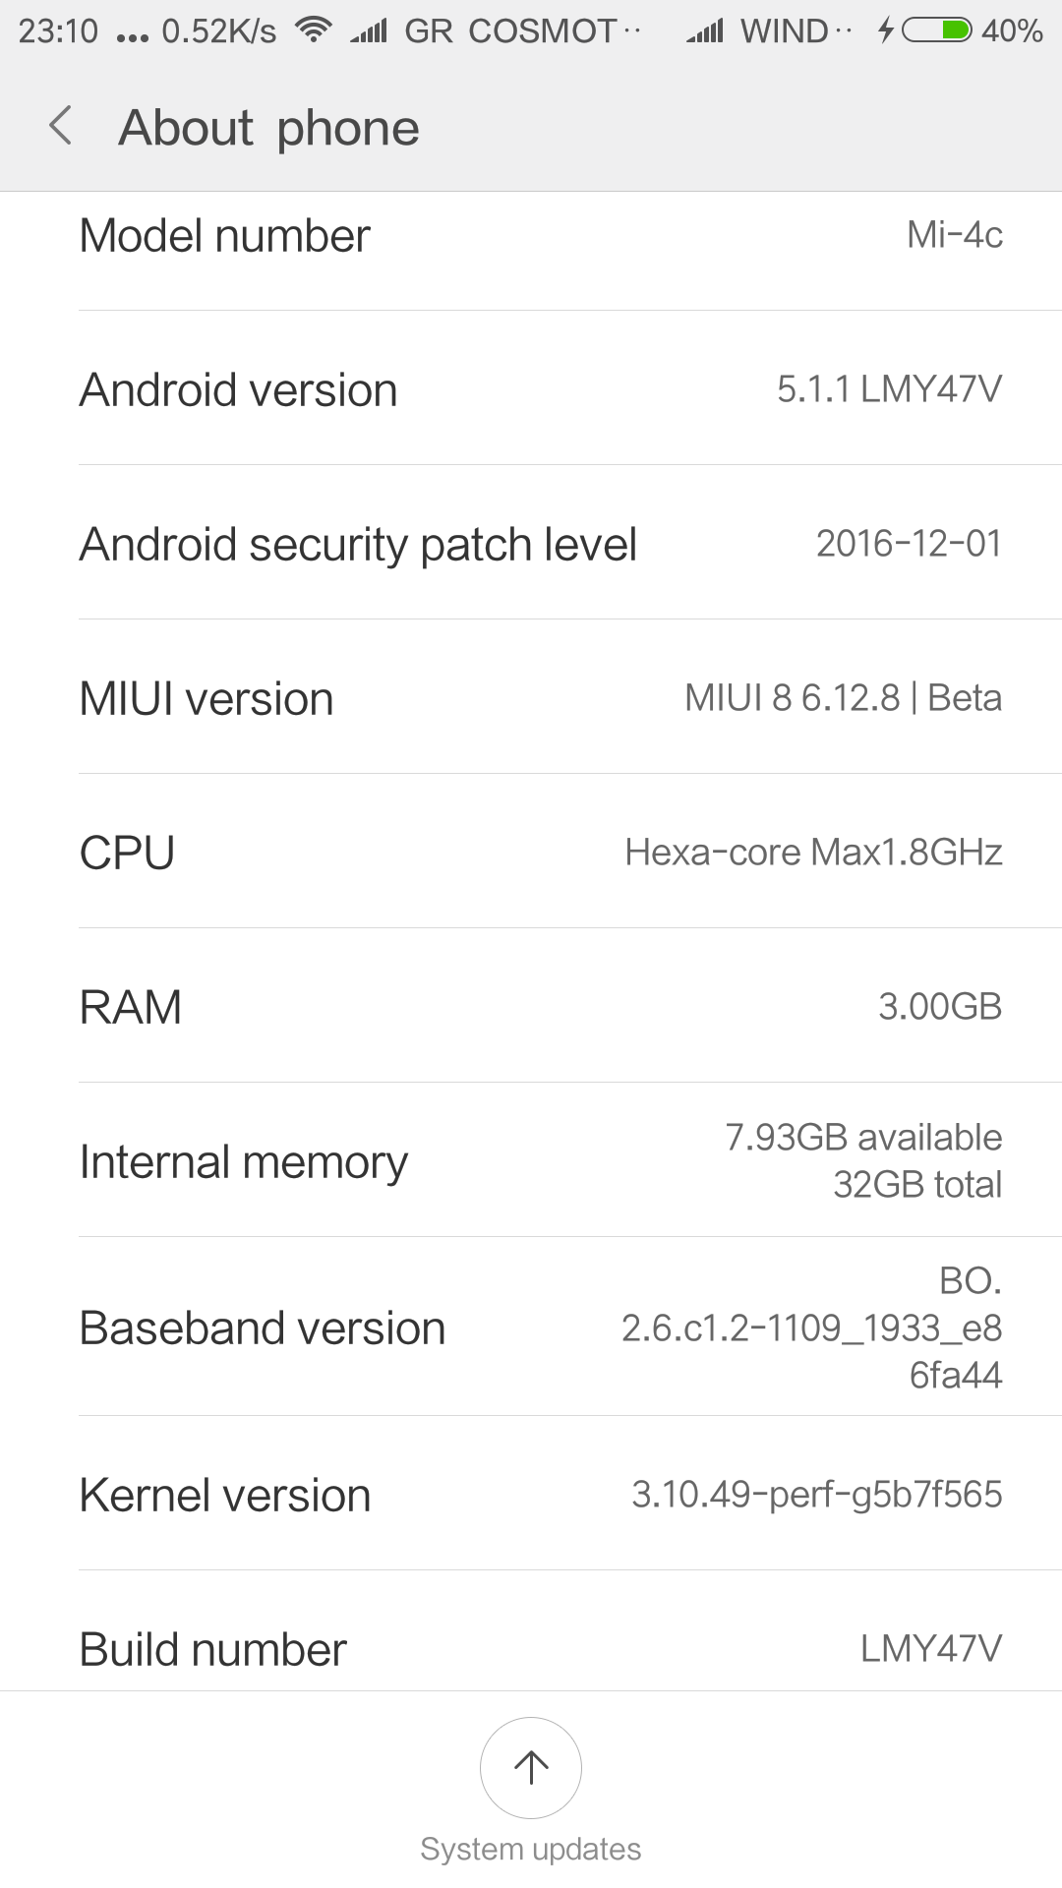Viewport: 1062px width, 1888px height.
Task: Tap the About phone title
Action: (269, 128)
